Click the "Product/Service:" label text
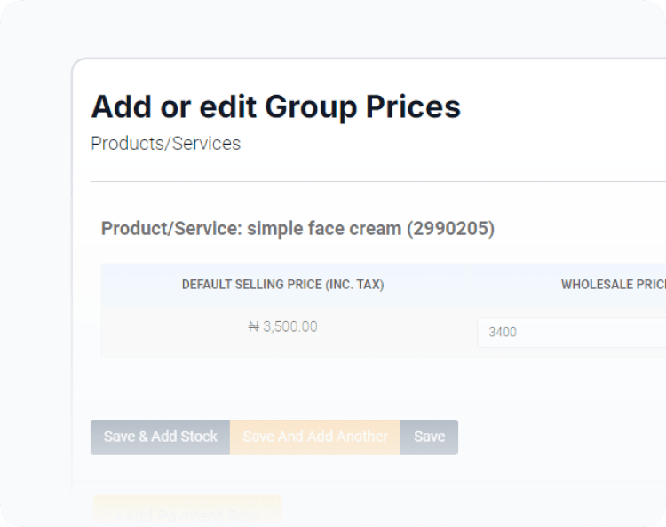 [171, 228]
